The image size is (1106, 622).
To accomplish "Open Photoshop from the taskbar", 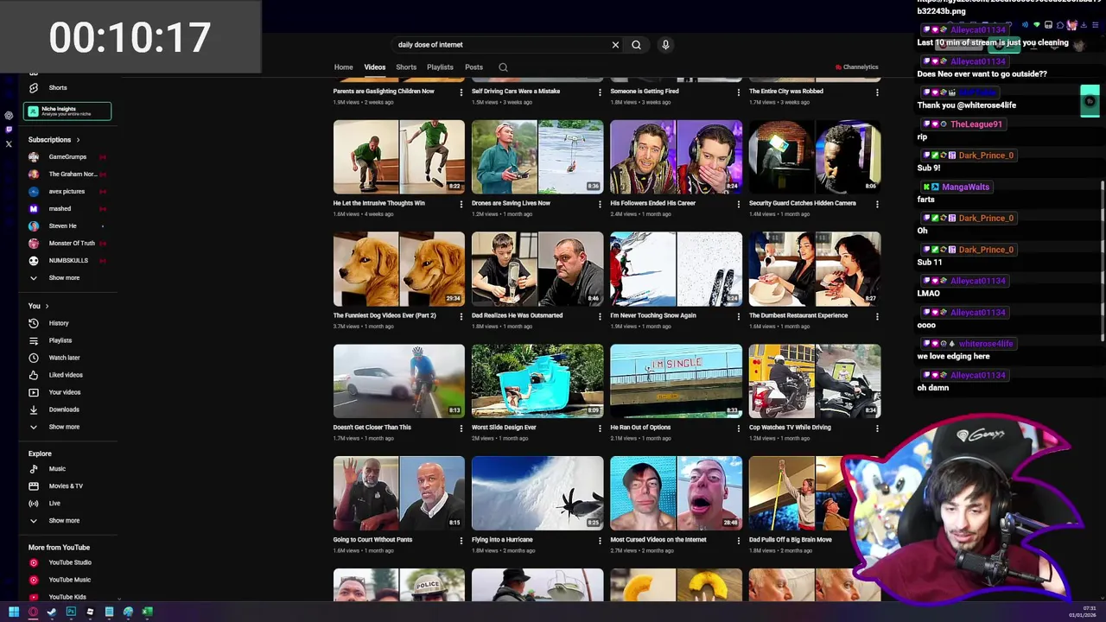I will (x=71, y=612).
